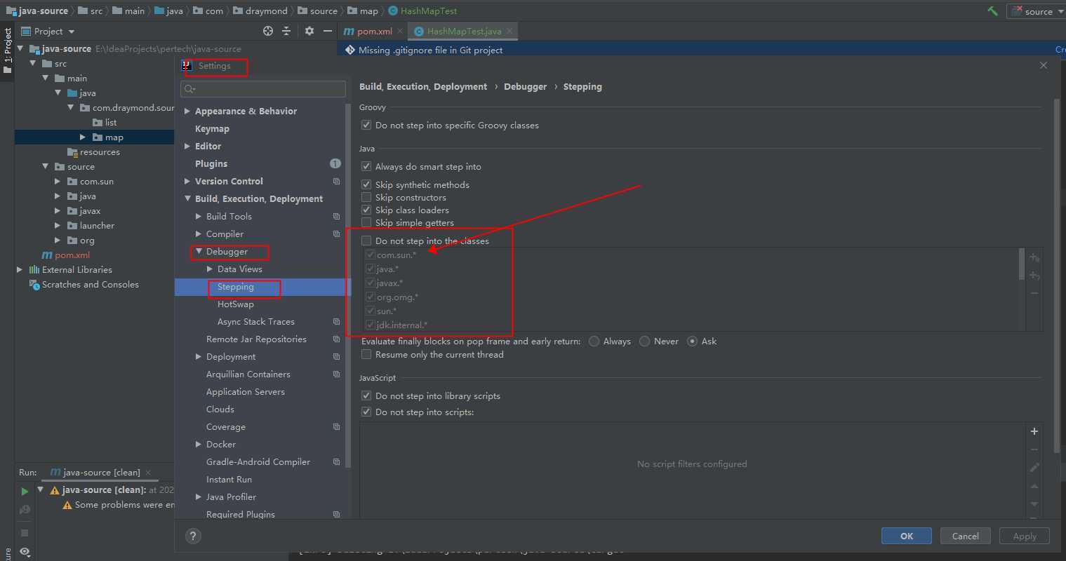Click project-level icon beside Build Tools
The width and height of the screenshot is (1066, 561).
336,216
